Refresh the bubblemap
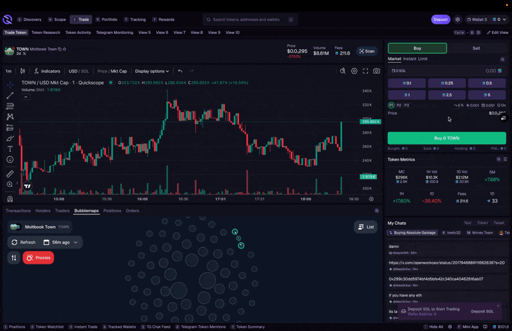The height and width of the screenshot is (331, 512). [x=24, y=242]
